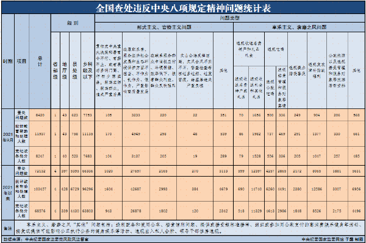The image size is (366, 243).
Task: Select the 项目 column header
Action: click(x=21, y=62)
